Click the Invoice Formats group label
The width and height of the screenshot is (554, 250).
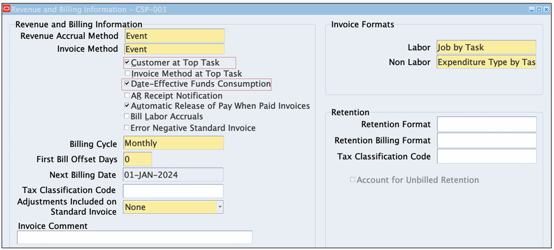click(x=363, y=25)
